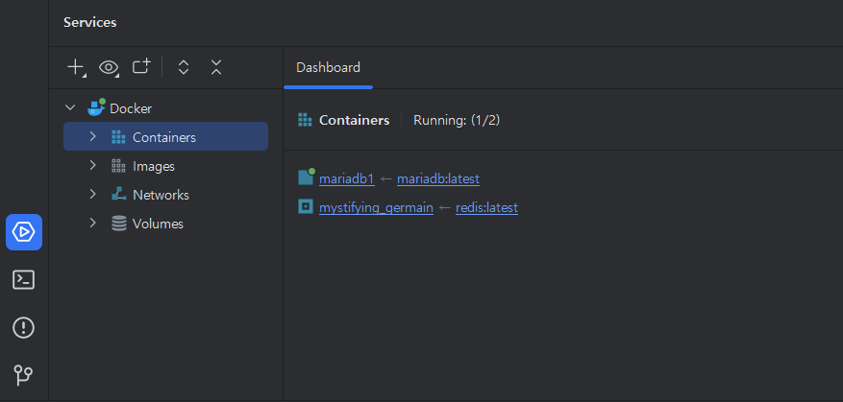Open the View Options eye icon
The height and width of the screenshot is (402, 843).
[109, 67]
